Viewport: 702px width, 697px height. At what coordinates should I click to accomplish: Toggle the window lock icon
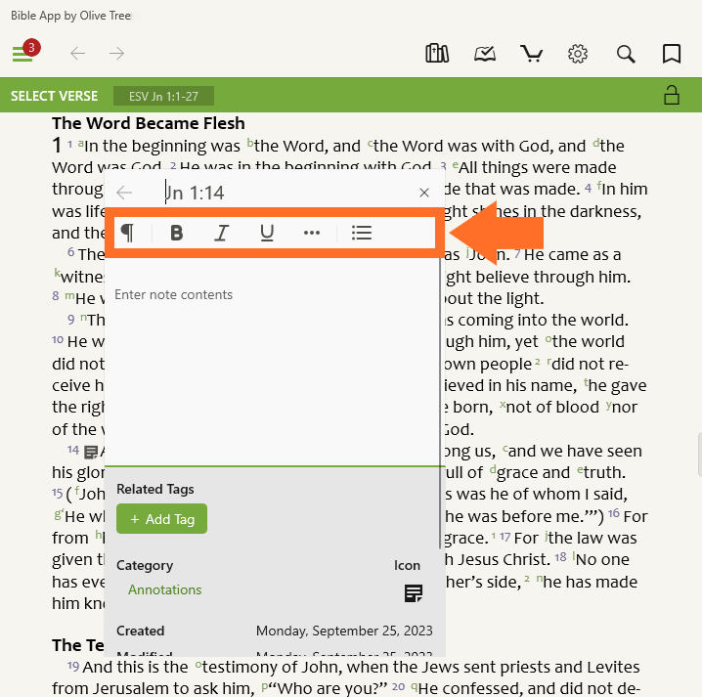671,95
